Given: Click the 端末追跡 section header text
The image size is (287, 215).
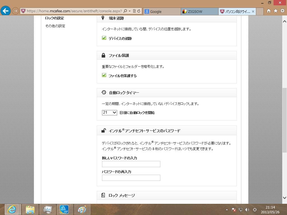Looking at the screenshot, I should pos(116,18).
